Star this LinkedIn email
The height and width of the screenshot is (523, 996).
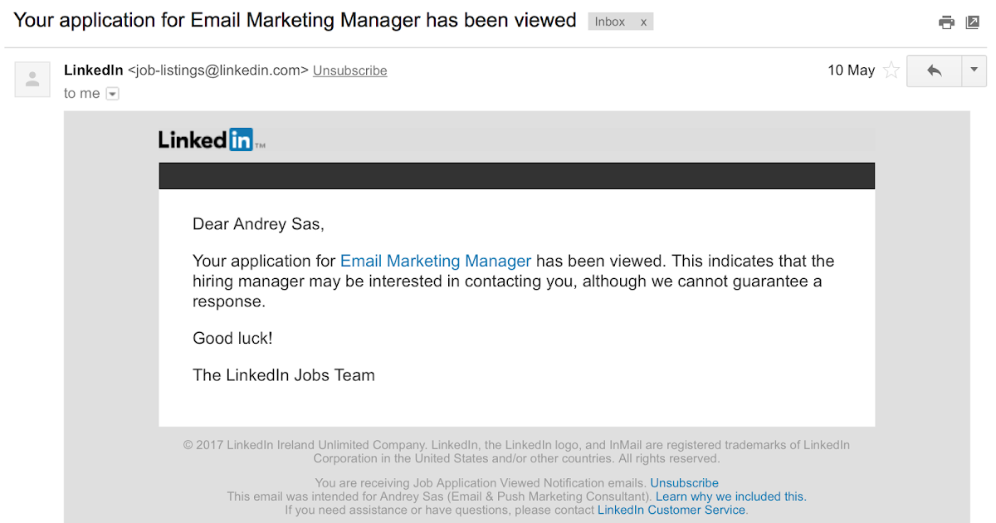pos(891,71)
